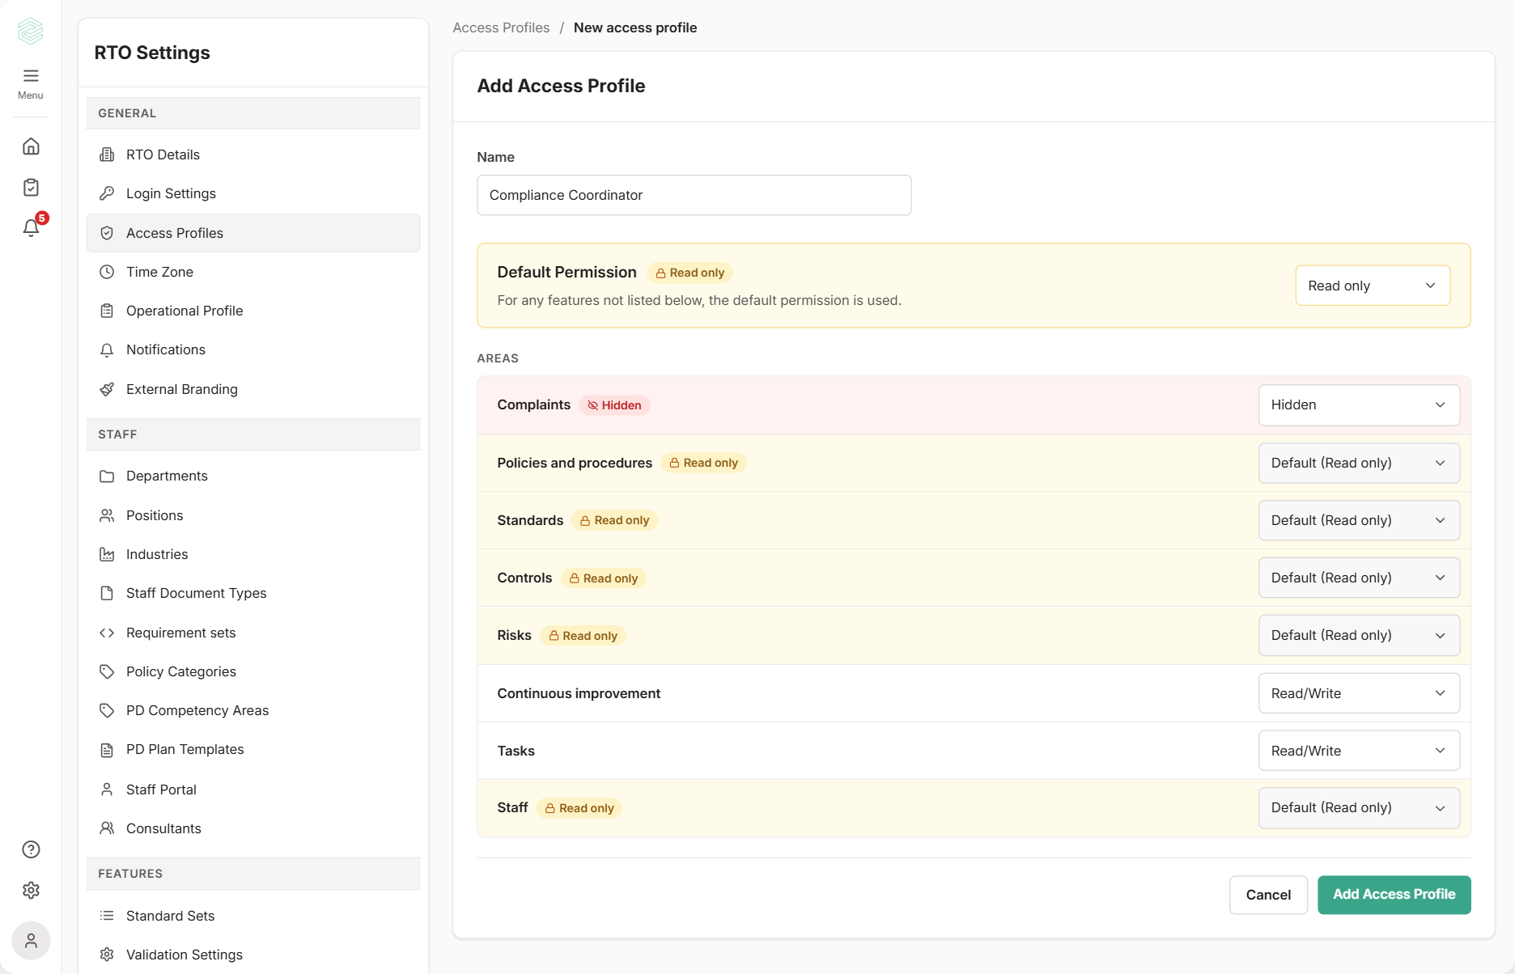1515x974 pixels.
Task: Go to Home icon in left rail
Action: pyautogui.click(x=31, y=146)
